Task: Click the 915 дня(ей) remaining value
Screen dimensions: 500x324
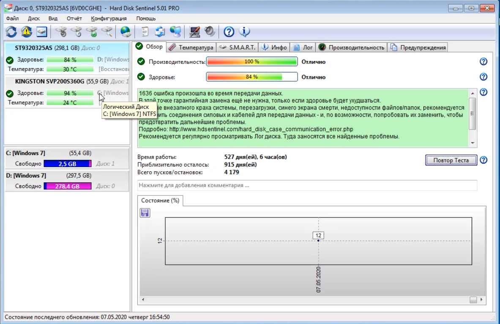Action: 240,165
